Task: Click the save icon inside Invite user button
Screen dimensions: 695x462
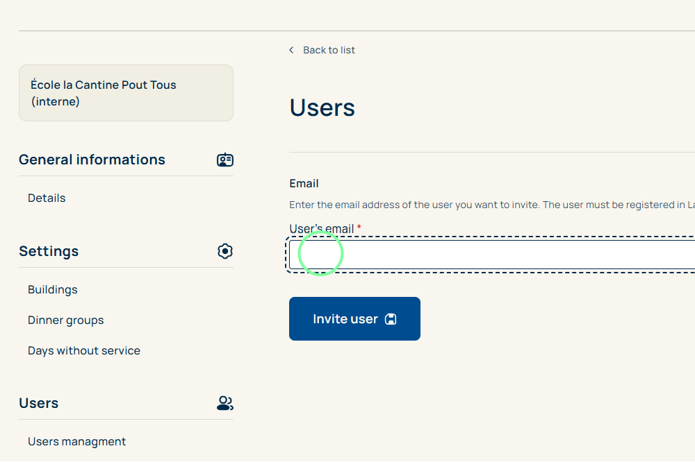Action: point(391,319)
